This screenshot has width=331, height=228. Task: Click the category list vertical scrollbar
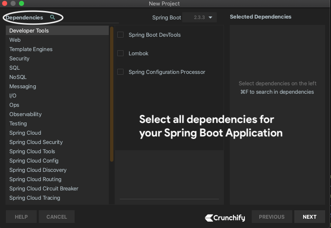click(x=112, y=94)
